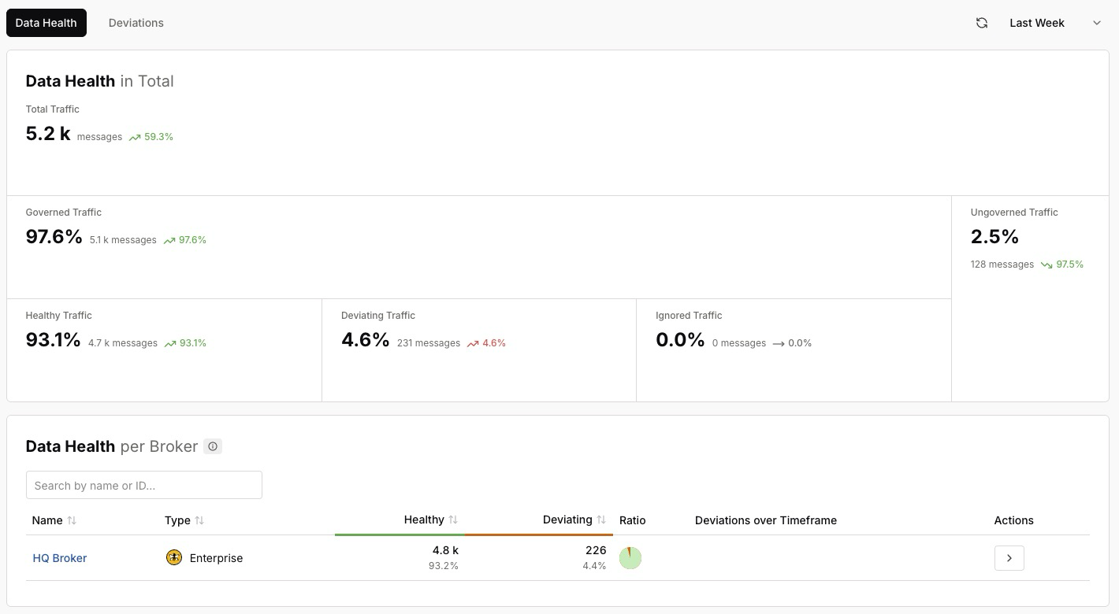This screenshot has width=1119, height=614.
Task: Click the info icon beside Data Health per Broker
Action: point(213,446)
